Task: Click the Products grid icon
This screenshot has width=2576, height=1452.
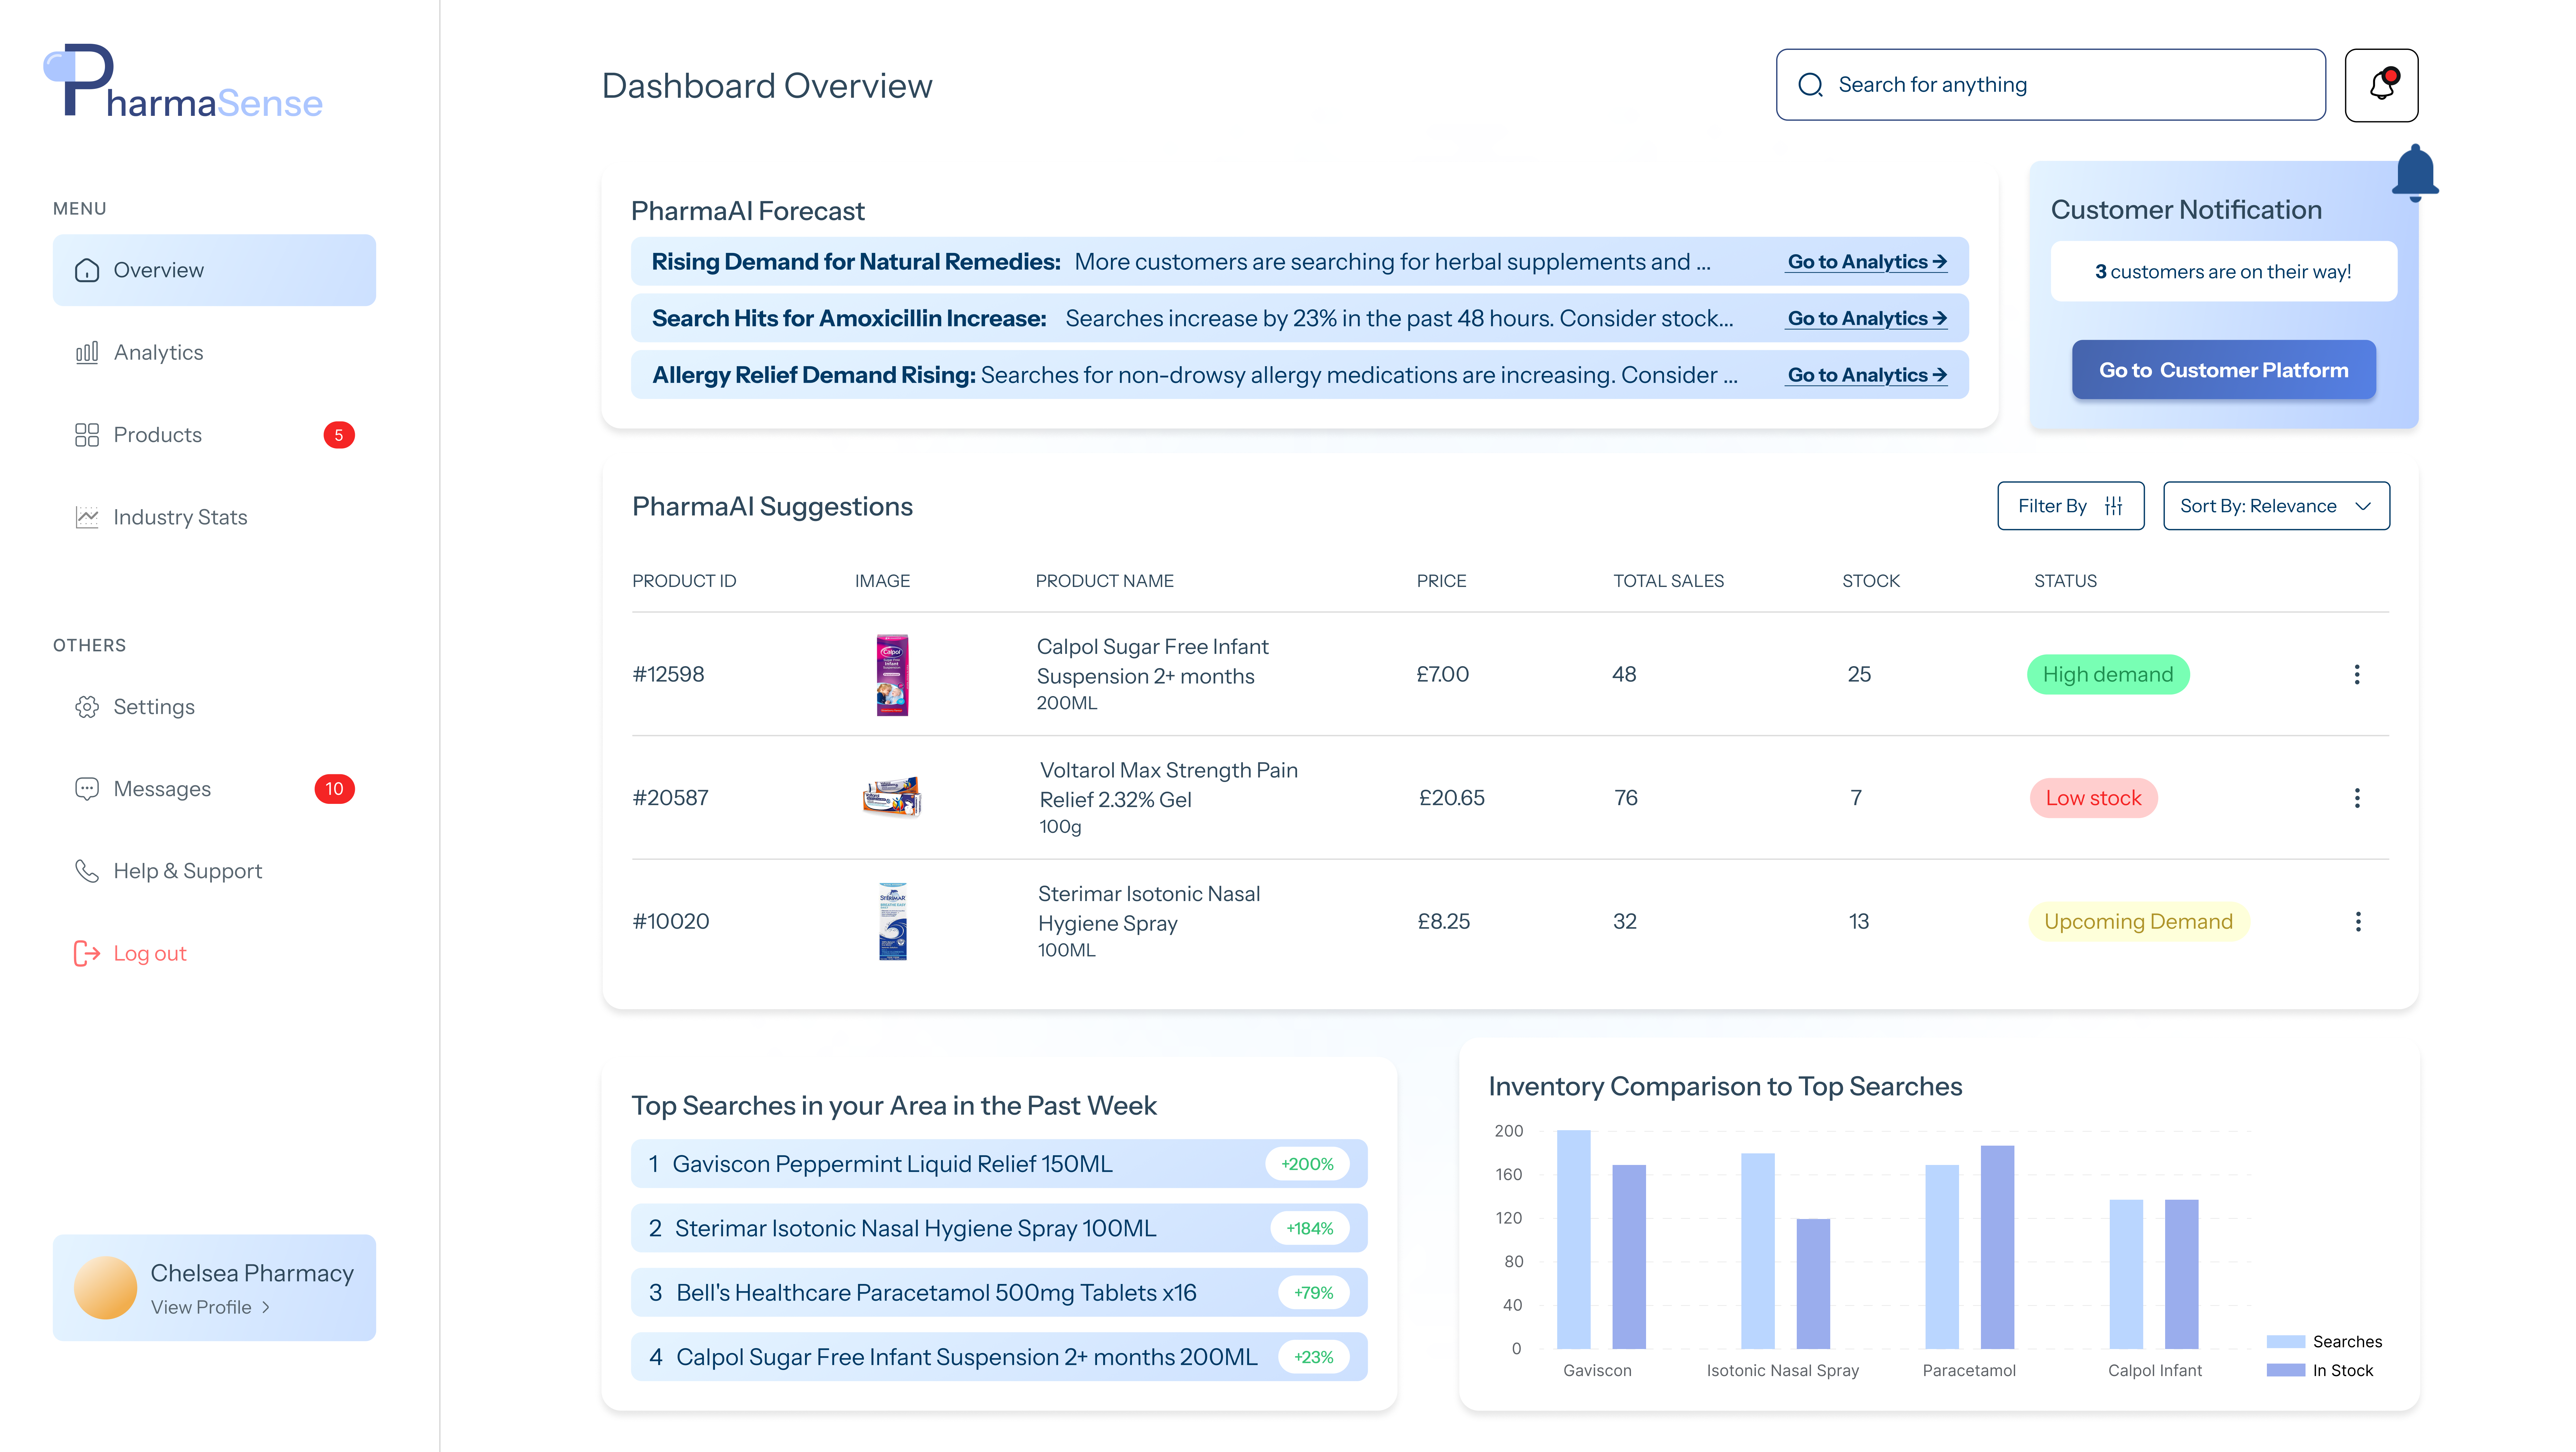Action: [87, 435]
